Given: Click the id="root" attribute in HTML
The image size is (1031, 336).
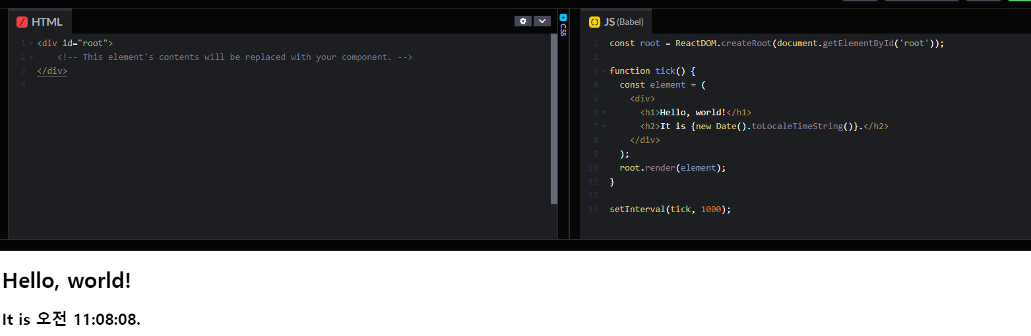Looking at the screenshot, I should [85, 43].
